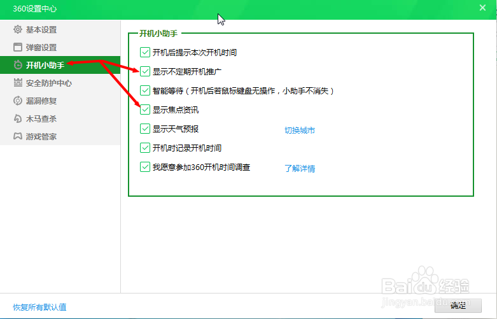The width and height of the screenshot is (497, 319).
Task: Go to 漏洞修复 settings
Action: click(60, 101)
